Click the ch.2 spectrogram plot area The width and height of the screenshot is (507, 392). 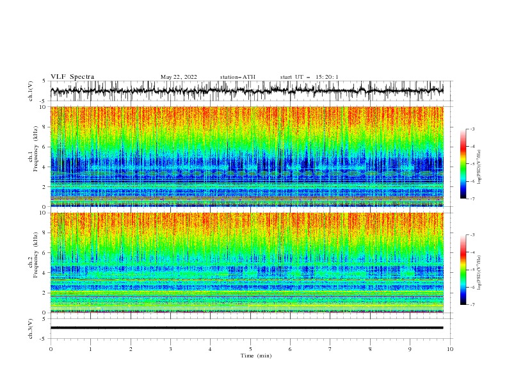pyautogui.click(x=246, y=263)
